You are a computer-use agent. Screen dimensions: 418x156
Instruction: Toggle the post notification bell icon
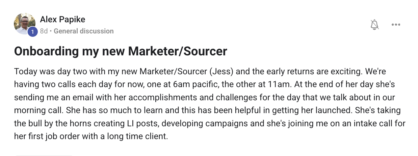coord(374,25)
